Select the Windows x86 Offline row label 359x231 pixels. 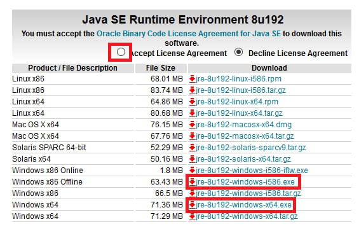tap(47, 182)
